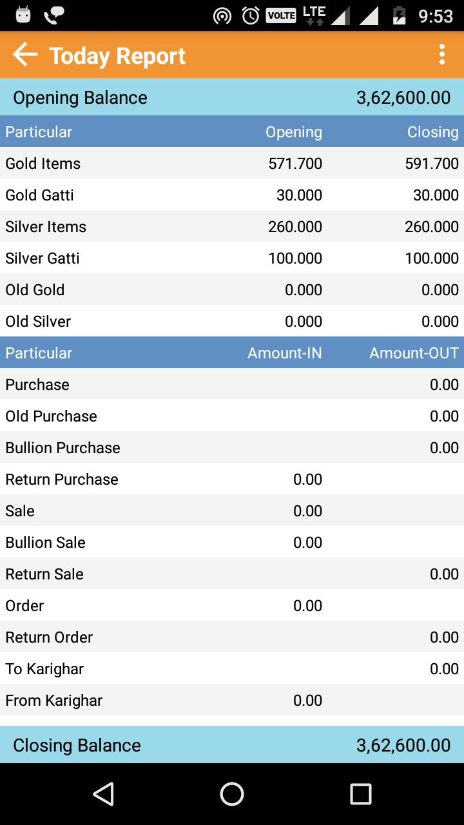Tap the Opening column header
The image size is (464, 825).
[x=294, y=132]
